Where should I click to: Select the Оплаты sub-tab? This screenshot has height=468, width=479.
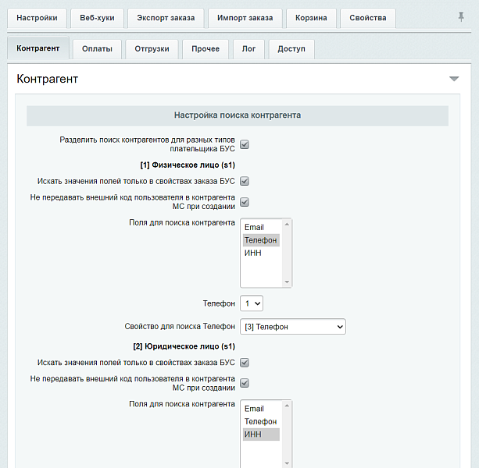(x=97, y=49)
